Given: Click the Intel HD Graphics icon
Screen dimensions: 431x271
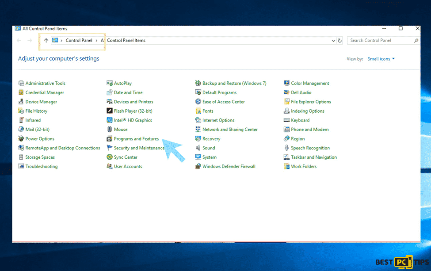Looking at the screenshot, I should point(109,120).
